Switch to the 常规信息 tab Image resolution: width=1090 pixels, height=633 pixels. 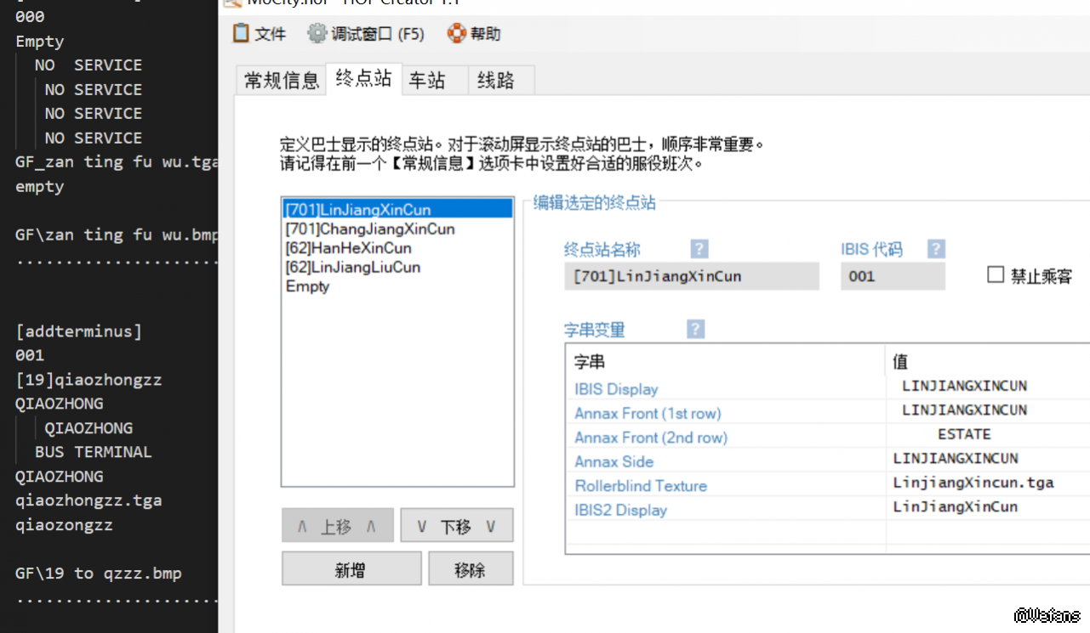pyautogui.click(x=281, y=81)
